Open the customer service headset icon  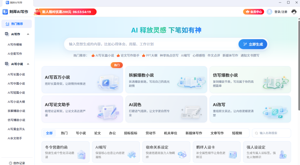[x=294, y=12]
